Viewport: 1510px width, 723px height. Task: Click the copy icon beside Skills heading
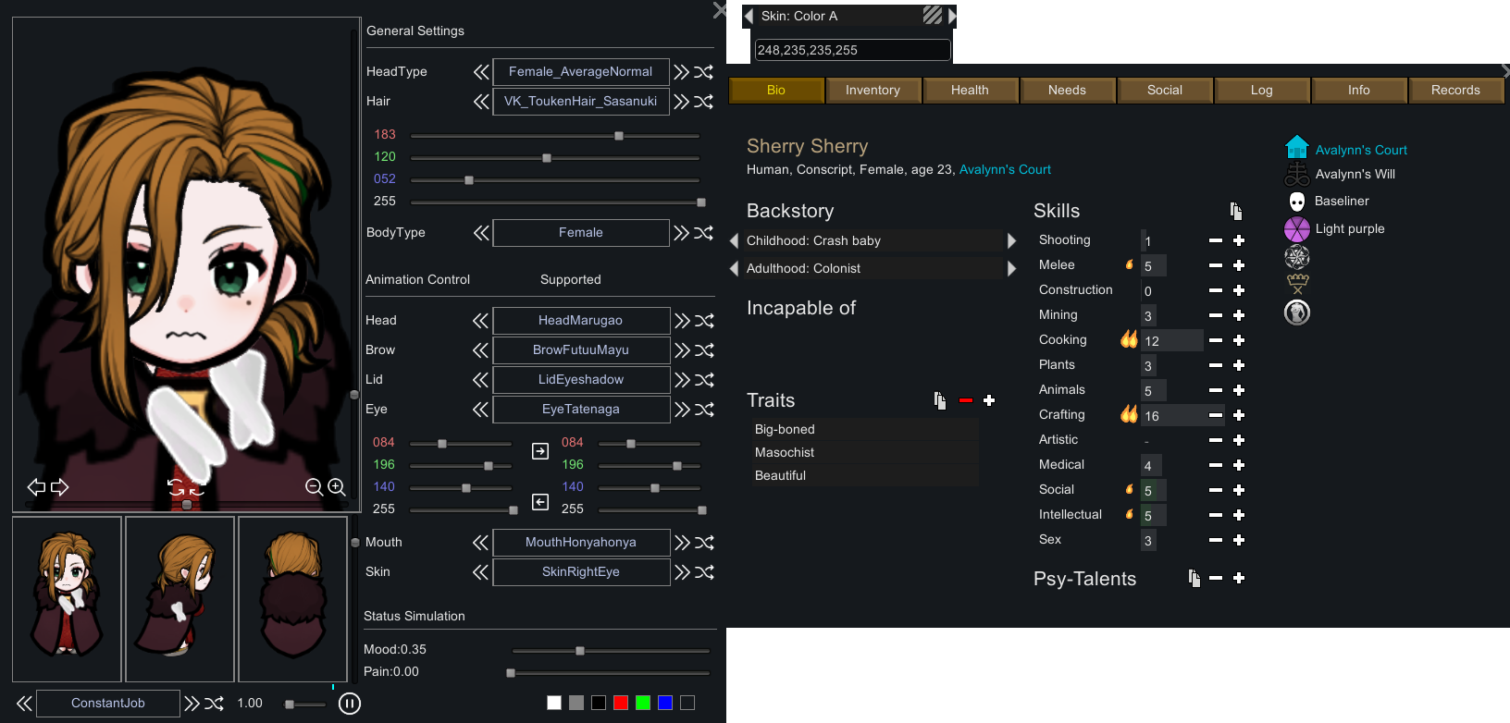[x=1236, y=212]
